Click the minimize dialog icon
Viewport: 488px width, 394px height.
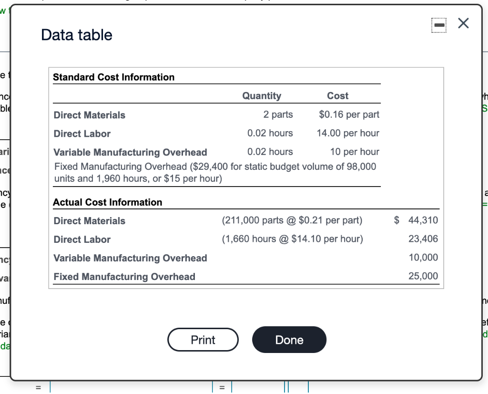[438, 24]
